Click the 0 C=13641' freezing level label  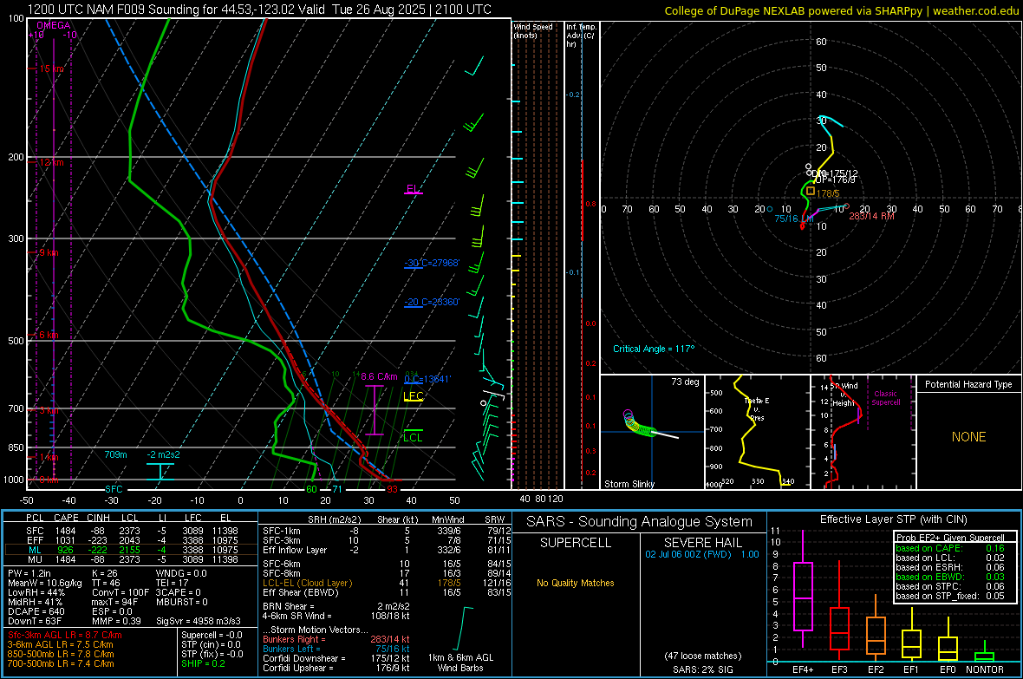427,379
